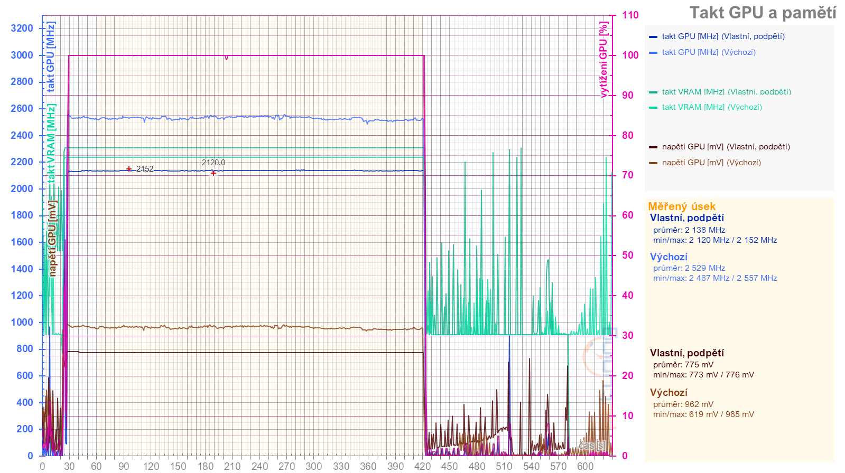Image resolution: width=845 pixels, height=473 pixels.
Task: Click the 2200 tick on left axis
Action: pos(22,162)
